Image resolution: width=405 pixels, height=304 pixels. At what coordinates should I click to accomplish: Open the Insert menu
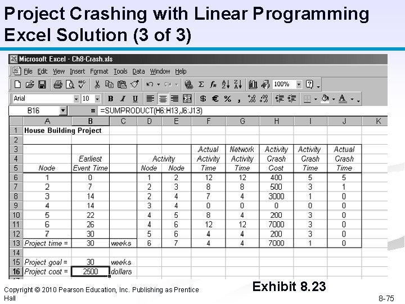tap(77, 71)
